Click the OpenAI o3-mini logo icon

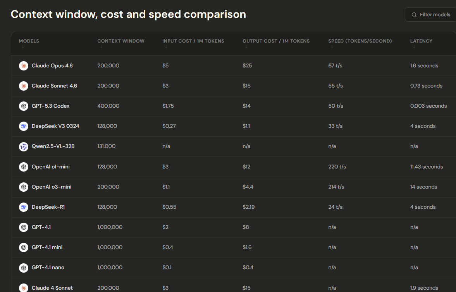coord(24,187)
